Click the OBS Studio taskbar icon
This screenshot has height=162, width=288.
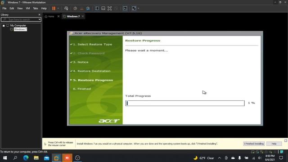coord(77,158)
